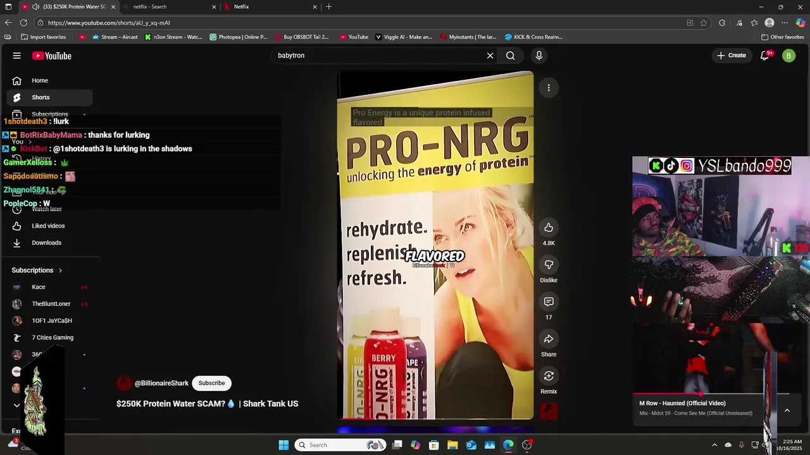810x455 pixels.
Task: Open @BillionaireShark channel name
Action: [x=161, y=384]
